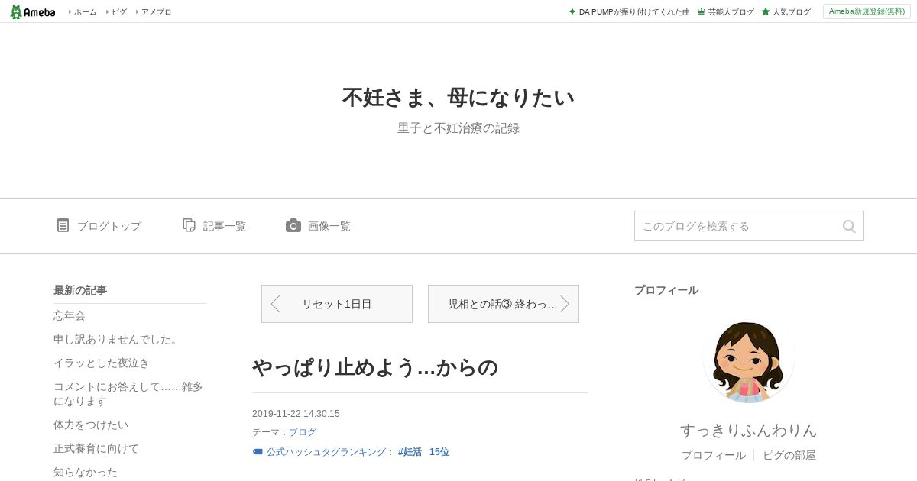Open ピグ link in top bar
The width and height of the screenshot is (917, 481).
pos(119,12)
